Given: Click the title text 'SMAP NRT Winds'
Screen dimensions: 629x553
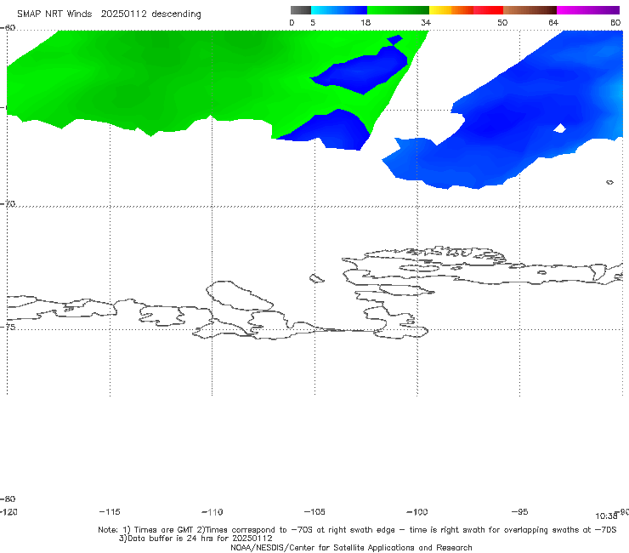Looking at the screenshot, I should [x=54, y=14].
